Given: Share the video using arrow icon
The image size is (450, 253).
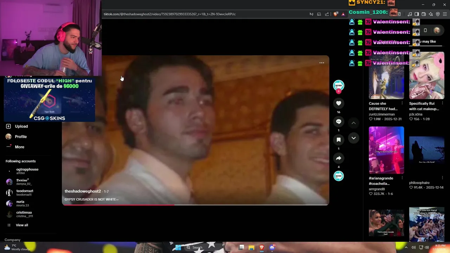Looking at the screenshot, I should 339,158.
